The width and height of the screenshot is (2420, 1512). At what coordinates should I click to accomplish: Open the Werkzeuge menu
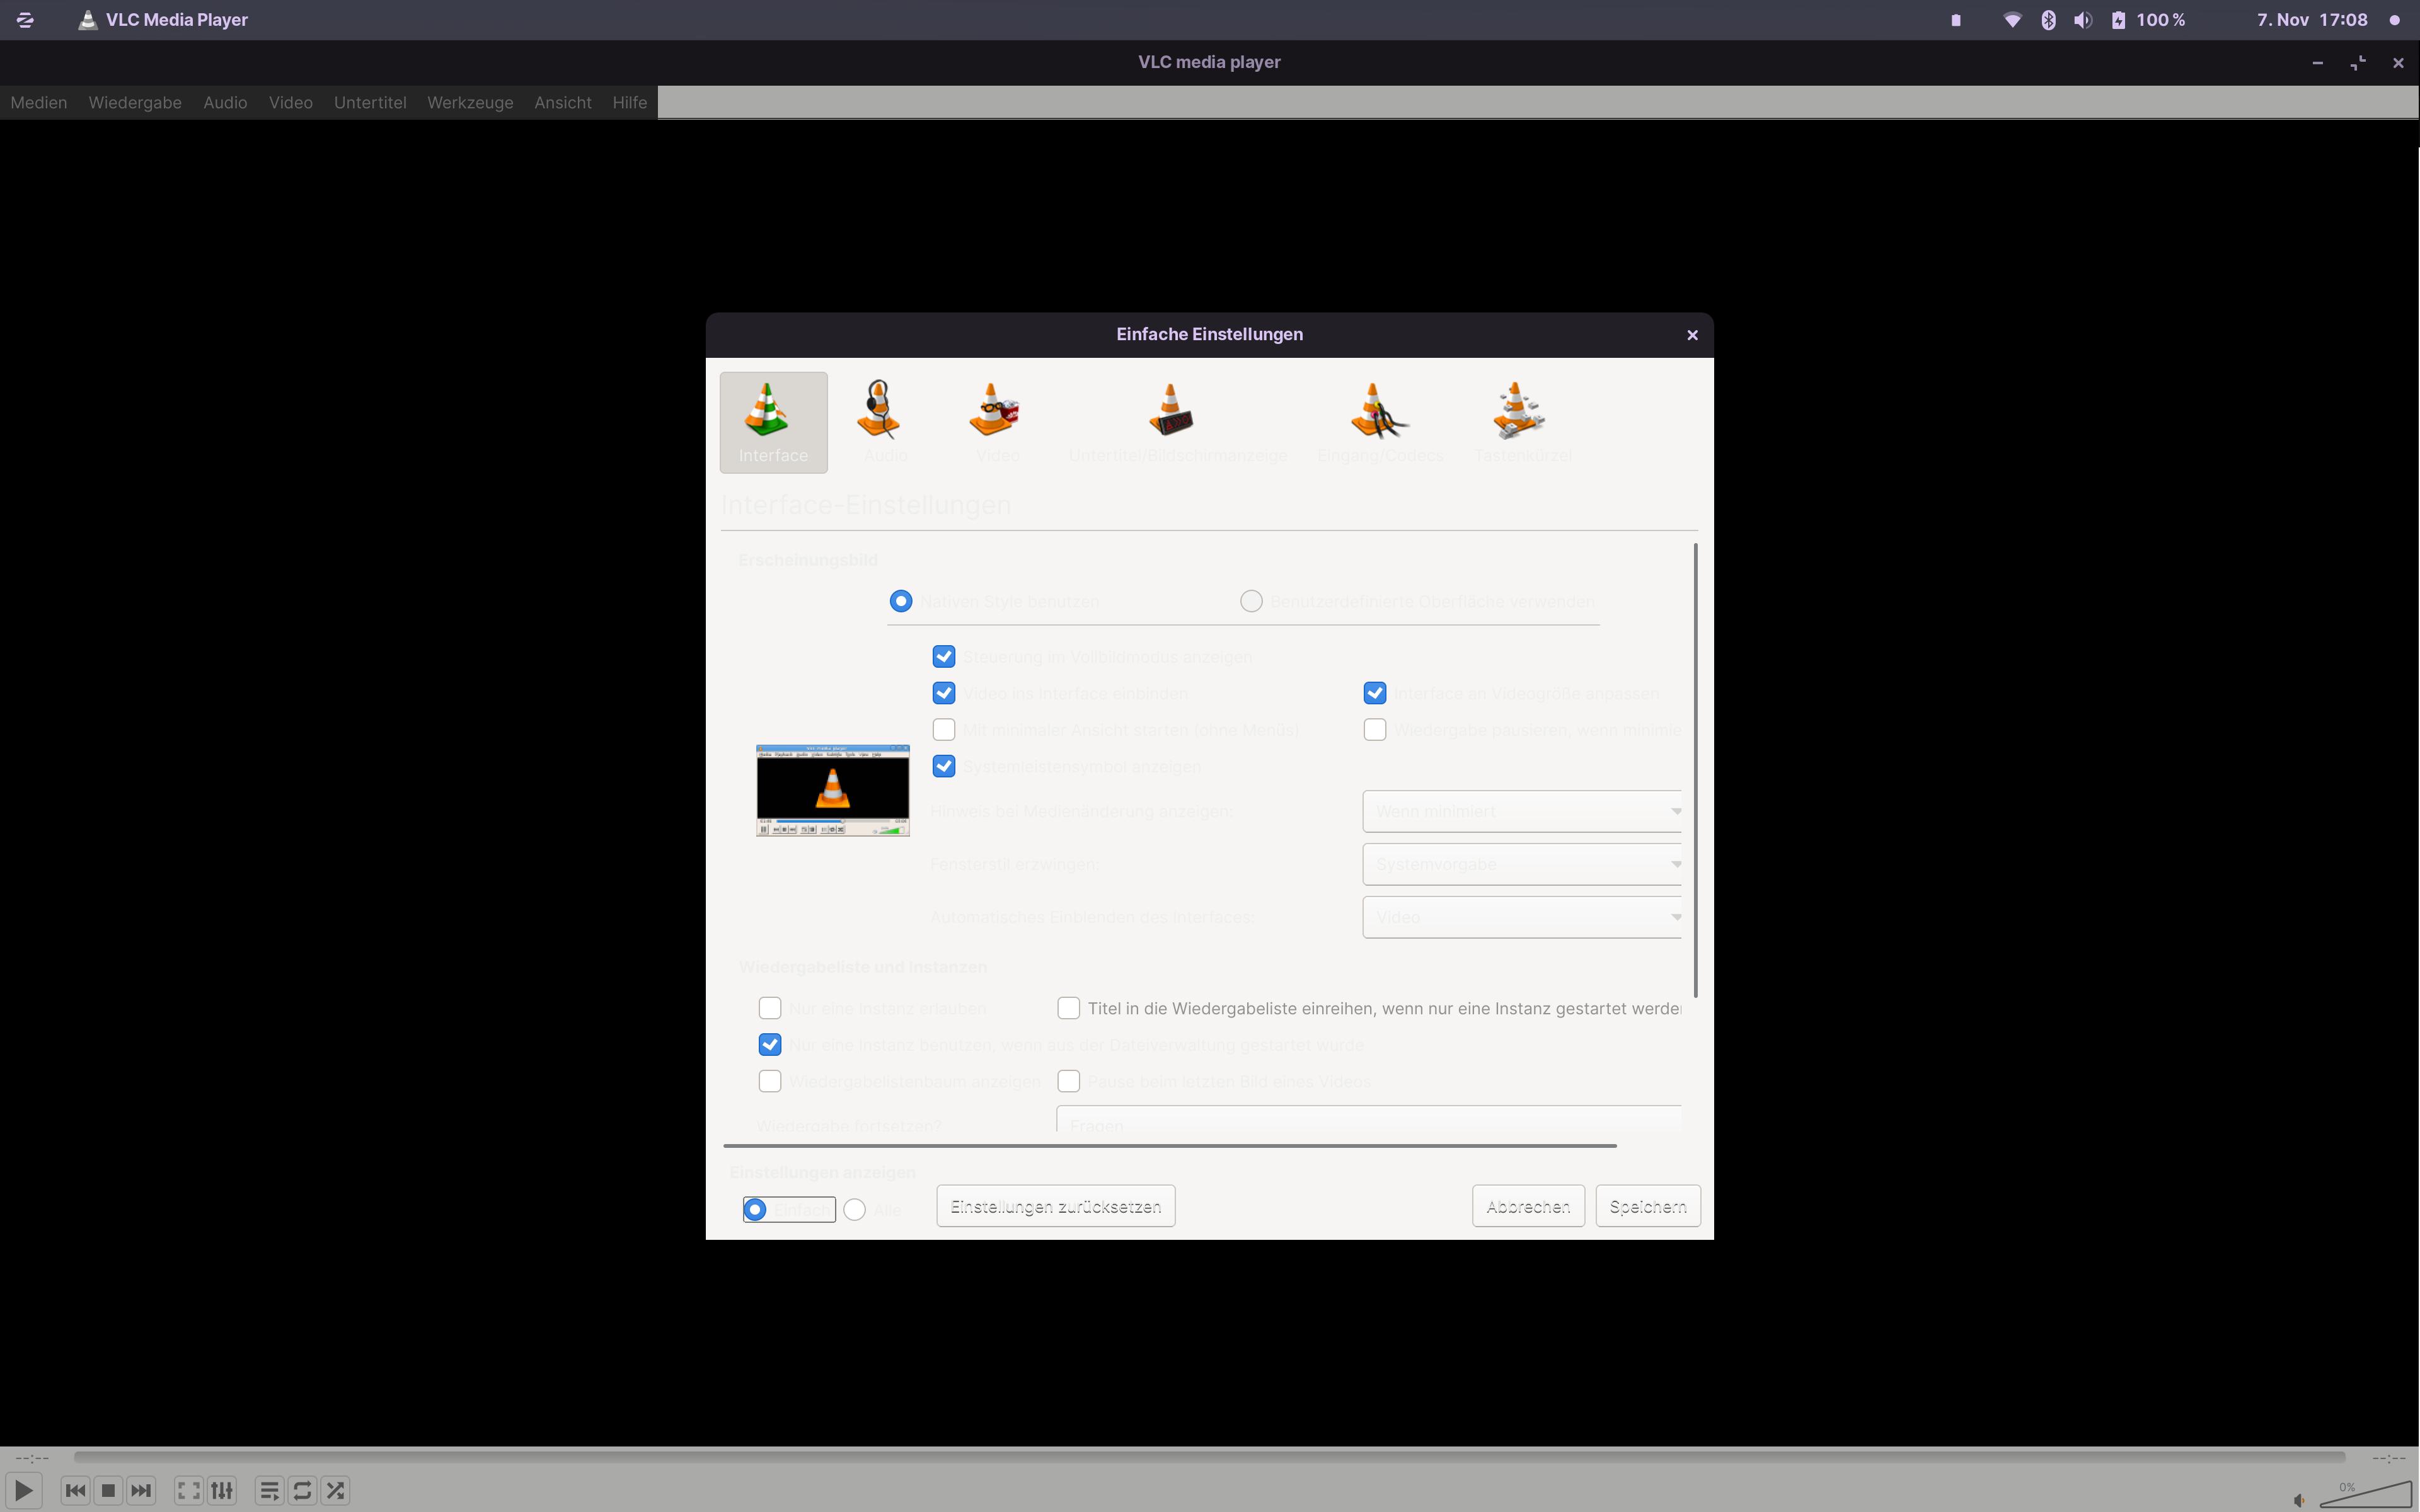point(470,102)
